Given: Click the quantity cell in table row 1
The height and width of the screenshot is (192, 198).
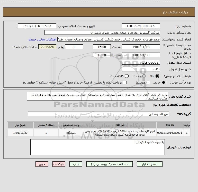Looking at the screenshot, I should pyautogui.click(x=46, y=133).
